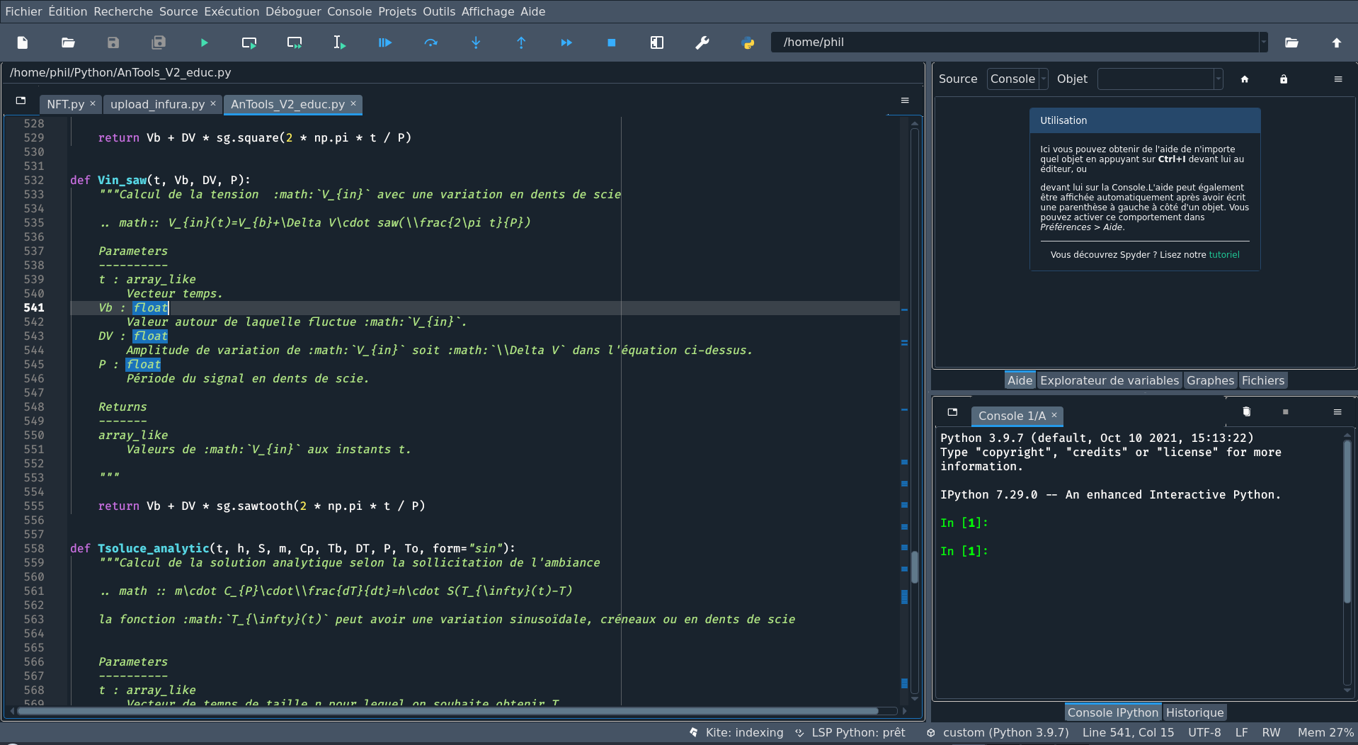Interrupt the kernel in console
This screenshot has height=745, width=1358.
(x=1286, y=412)
